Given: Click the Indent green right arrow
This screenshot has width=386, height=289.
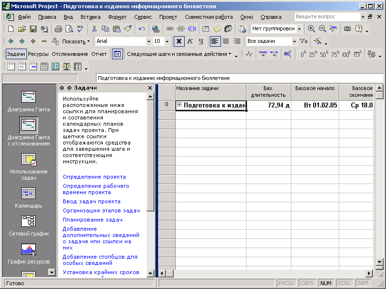Looking at the screenshot, I should coord(22,41).
